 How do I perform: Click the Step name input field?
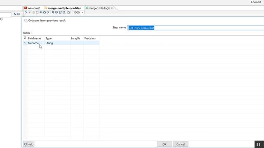[x=196, y=28]
